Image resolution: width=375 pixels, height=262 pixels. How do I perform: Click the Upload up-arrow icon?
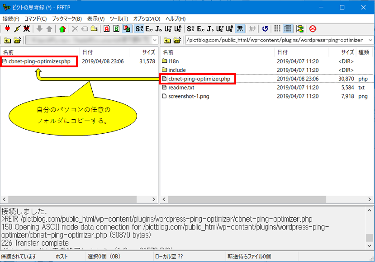(x=49, y=29)
